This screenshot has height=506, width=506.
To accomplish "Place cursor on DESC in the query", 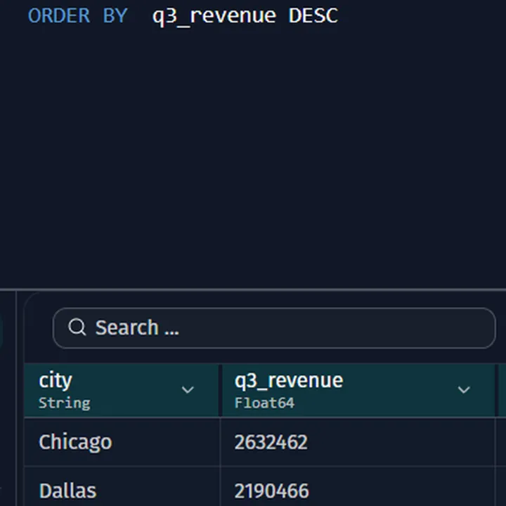I will tap(313, 15).
